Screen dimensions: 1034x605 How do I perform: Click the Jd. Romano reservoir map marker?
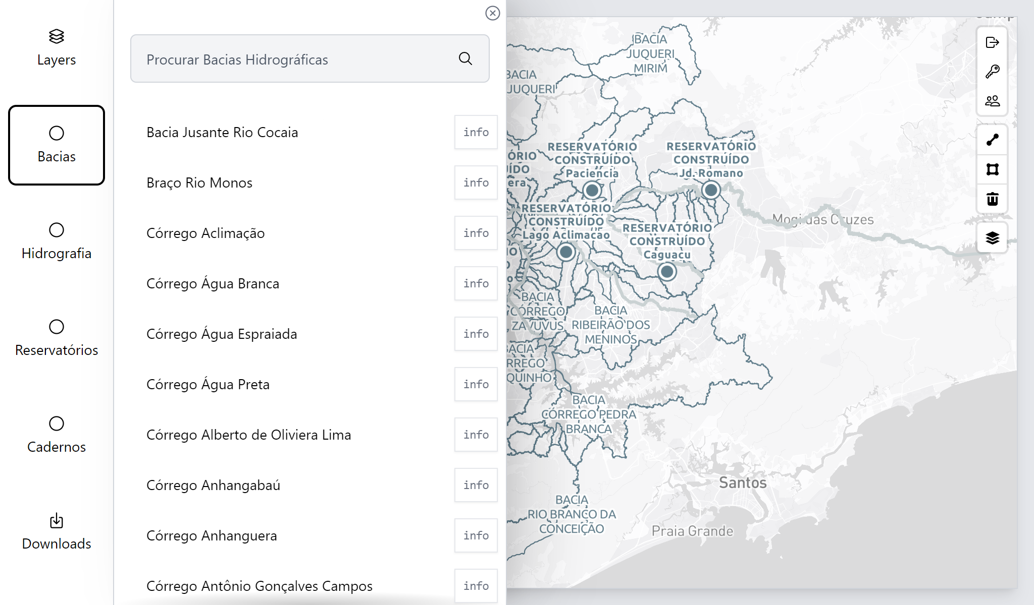point(711,190)
